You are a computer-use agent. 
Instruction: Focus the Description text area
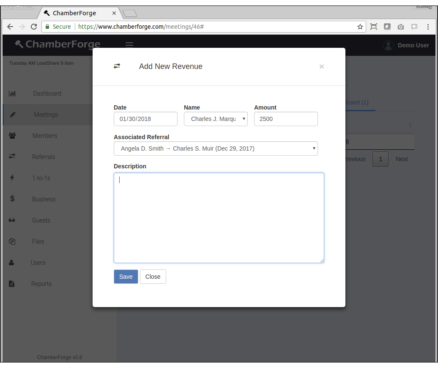(x=219, y=217)
